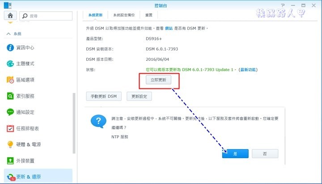Click NTP 服務 text in dialog
This screenshot has height=184, width=322.
[120, 137]
